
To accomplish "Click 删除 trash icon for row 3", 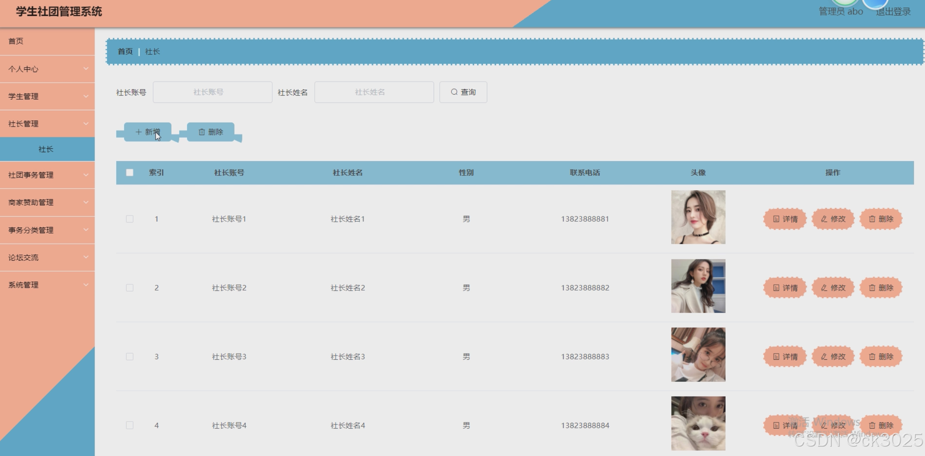I will click(881, 357).
